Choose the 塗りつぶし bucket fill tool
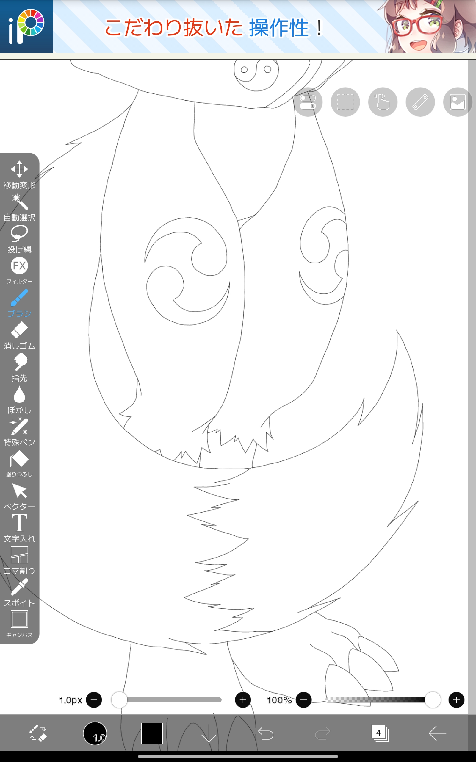This screenshot has width=476, height=762. pos(19,463)
